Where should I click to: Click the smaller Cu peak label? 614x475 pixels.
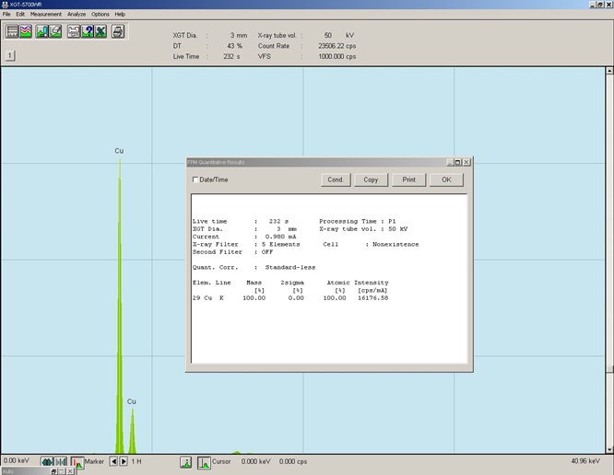[x=132, y=401]
